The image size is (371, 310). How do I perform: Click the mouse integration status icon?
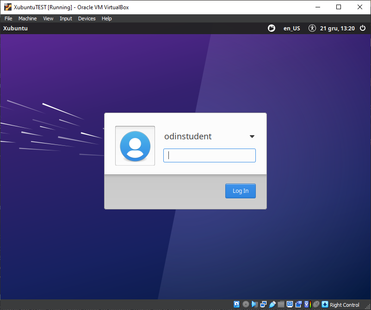tap(316, 304)
